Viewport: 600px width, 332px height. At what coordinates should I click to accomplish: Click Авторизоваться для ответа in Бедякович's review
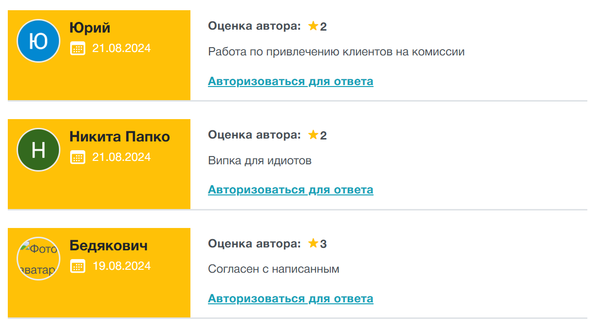pos(291,298)
